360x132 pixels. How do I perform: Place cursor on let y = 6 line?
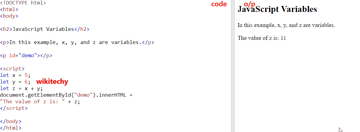[15, 82]
